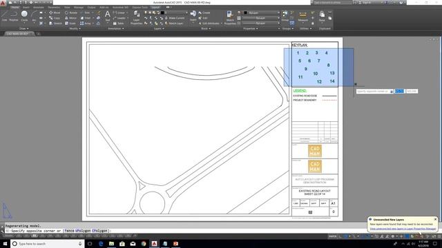Image resolution: width=442 pixels, height=248 pixels.
Task: Toggle the PAPER space status bar button
Action: [333, 236]
